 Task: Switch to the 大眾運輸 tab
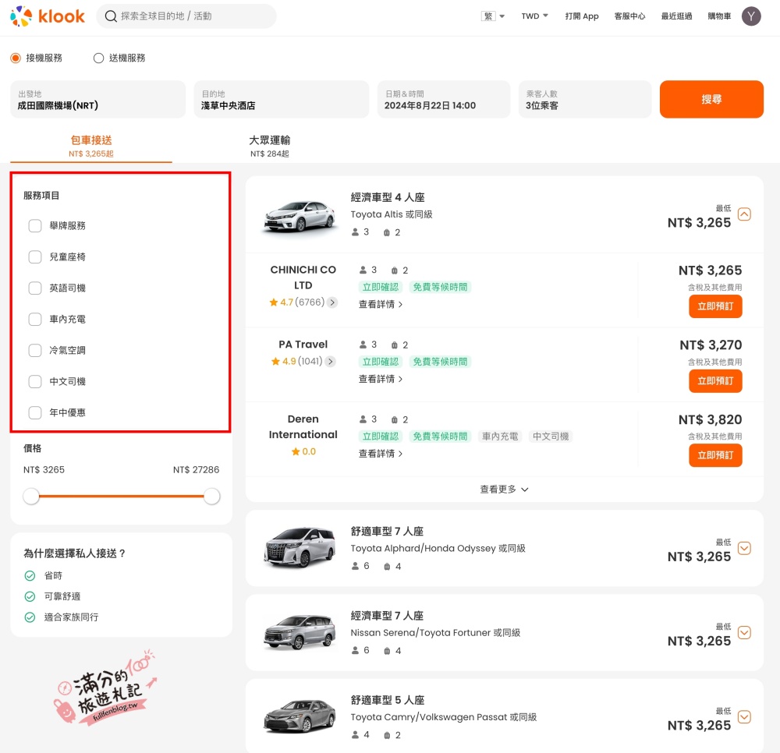pyautogui.click(x=270, y=146)
